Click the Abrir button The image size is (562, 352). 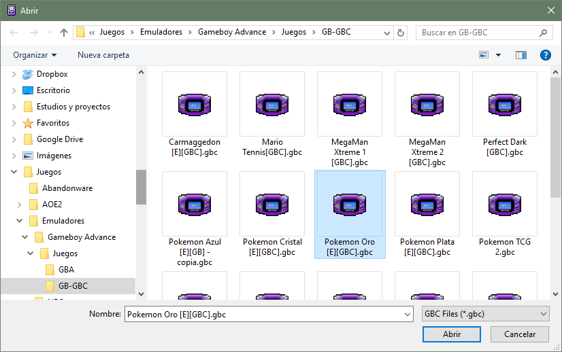(452, 334)
